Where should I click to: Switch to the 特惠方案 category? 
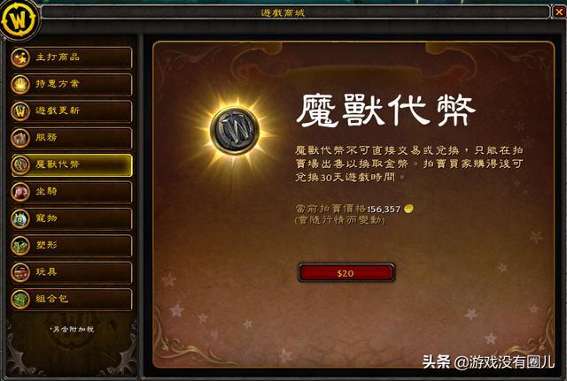[x=72, y=85]
